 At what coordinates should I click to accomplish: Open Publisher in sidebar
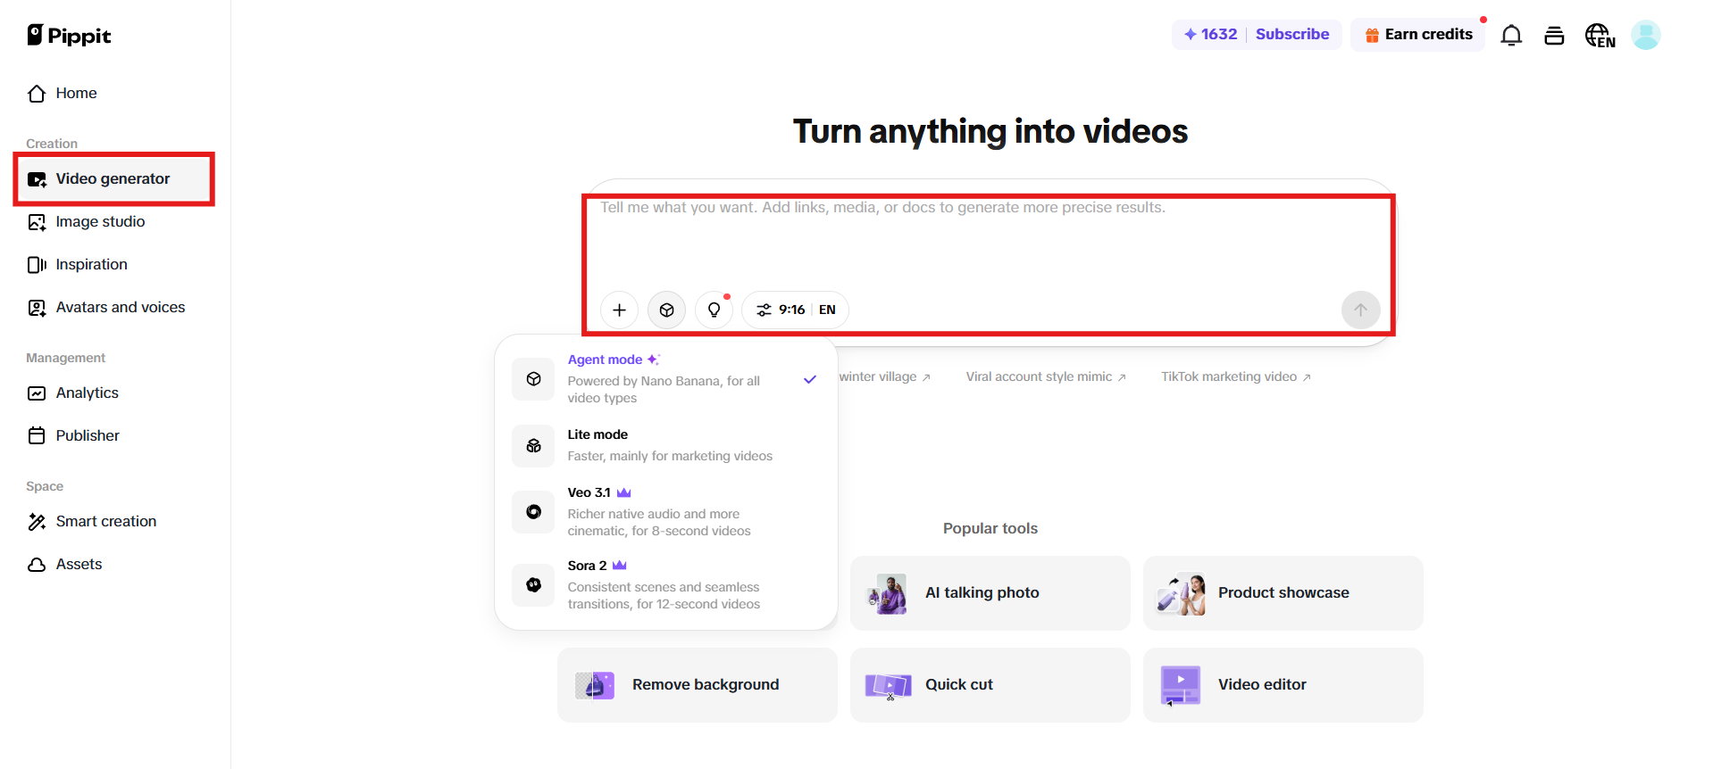pos(114,435)
